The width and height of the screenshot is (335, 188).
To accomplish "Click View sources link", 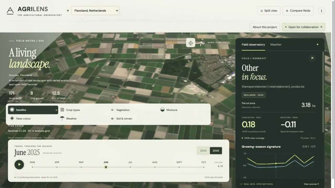I will tap(311, 184).
